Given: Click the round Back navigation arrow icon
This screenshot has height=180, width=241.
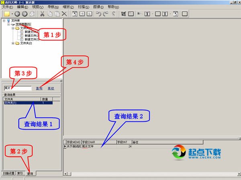Looking at the screenshot, I should point(17,14).
